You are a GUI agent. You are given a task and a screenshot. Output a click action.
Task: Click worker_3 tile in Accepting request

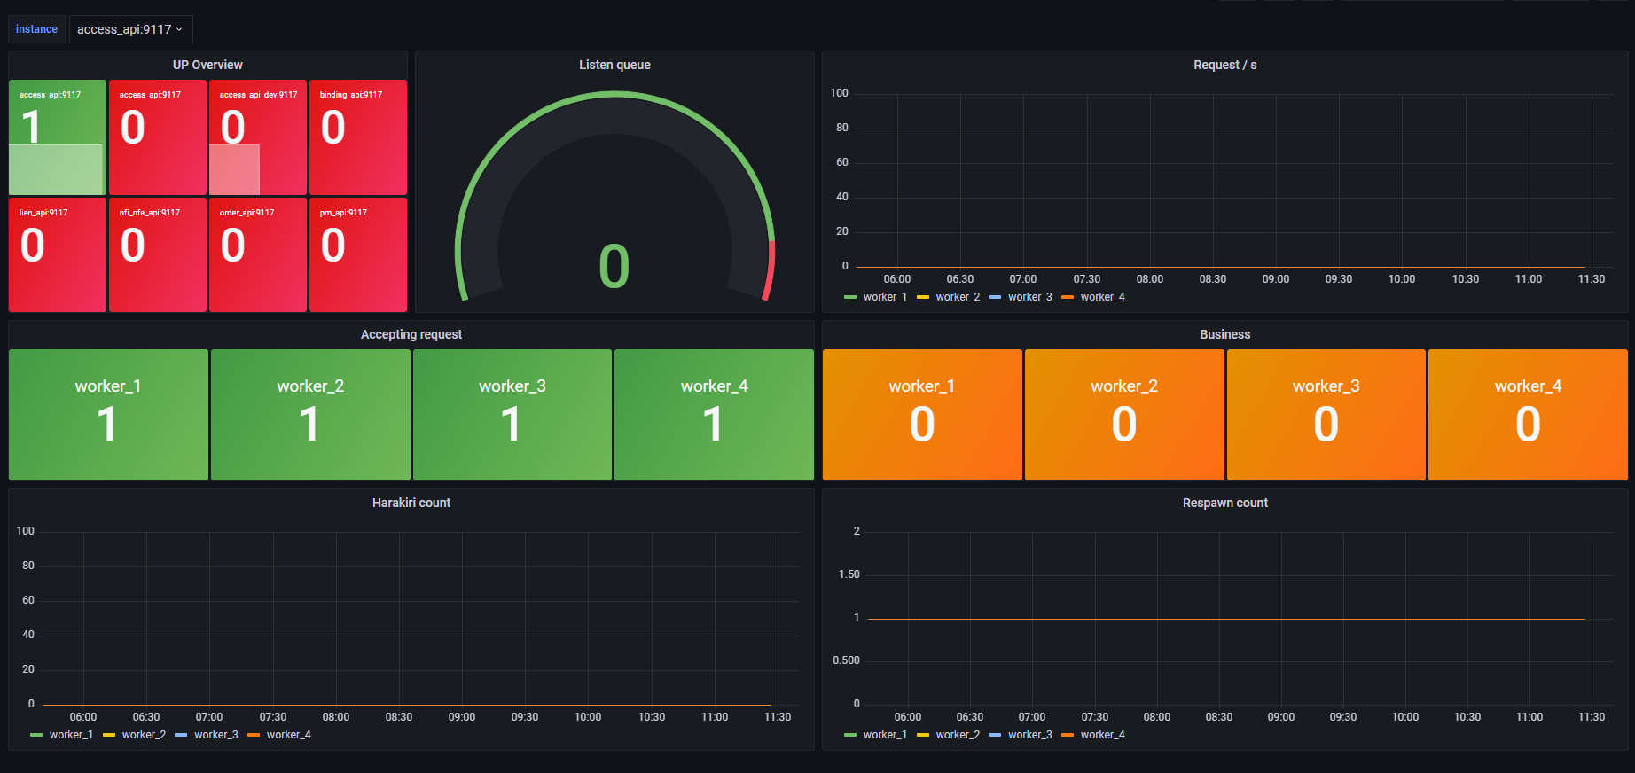click(512, 415)
